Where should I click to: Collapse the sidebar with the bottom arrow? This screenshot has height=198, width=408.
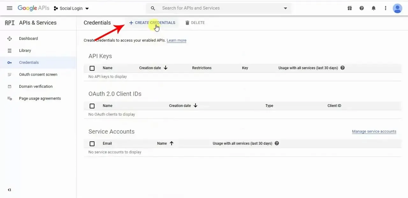point(9,190)
